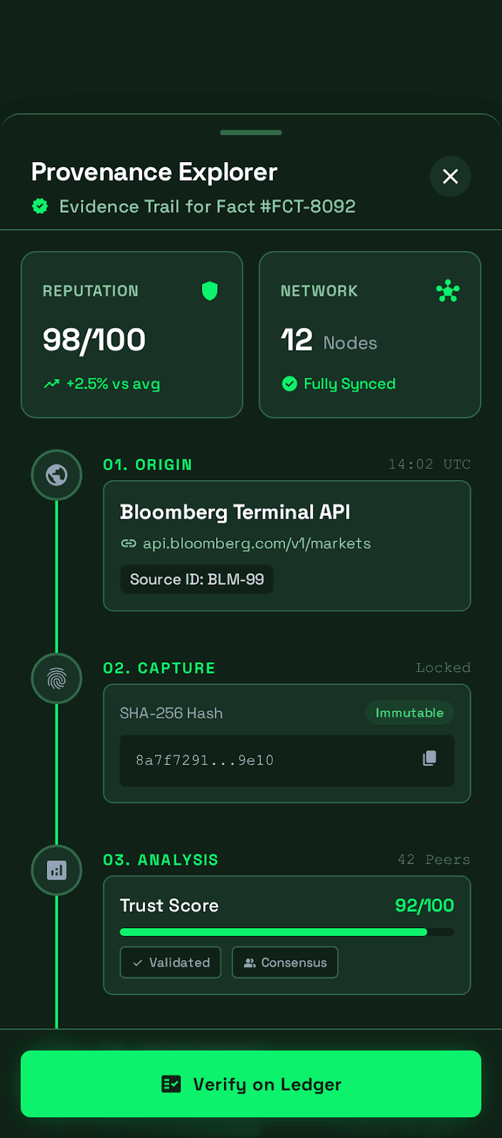Click the bar chart Analysis step icon
Screen dimensions: 502x1138
point(57,870)
